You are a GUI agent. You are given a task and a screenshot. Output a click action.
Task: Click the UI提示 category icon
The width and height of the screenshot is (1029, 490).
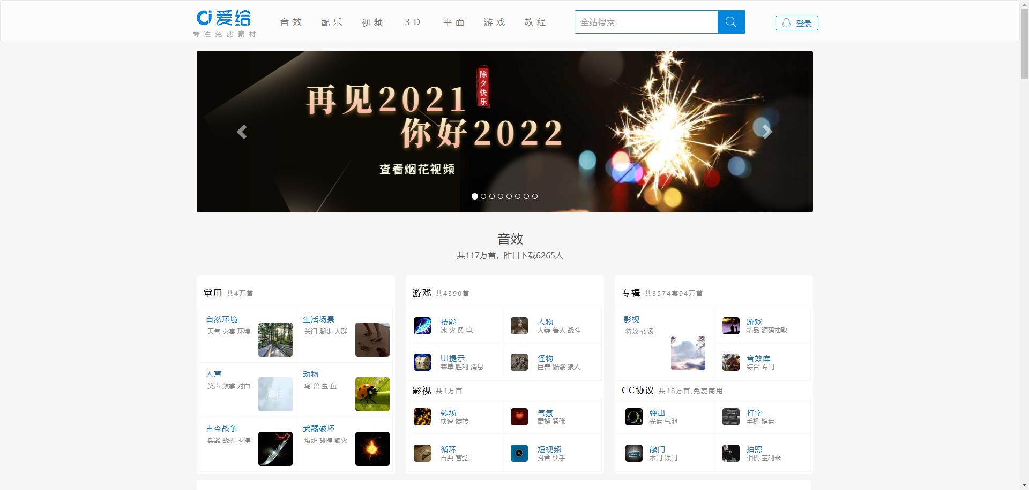[422, 362]
